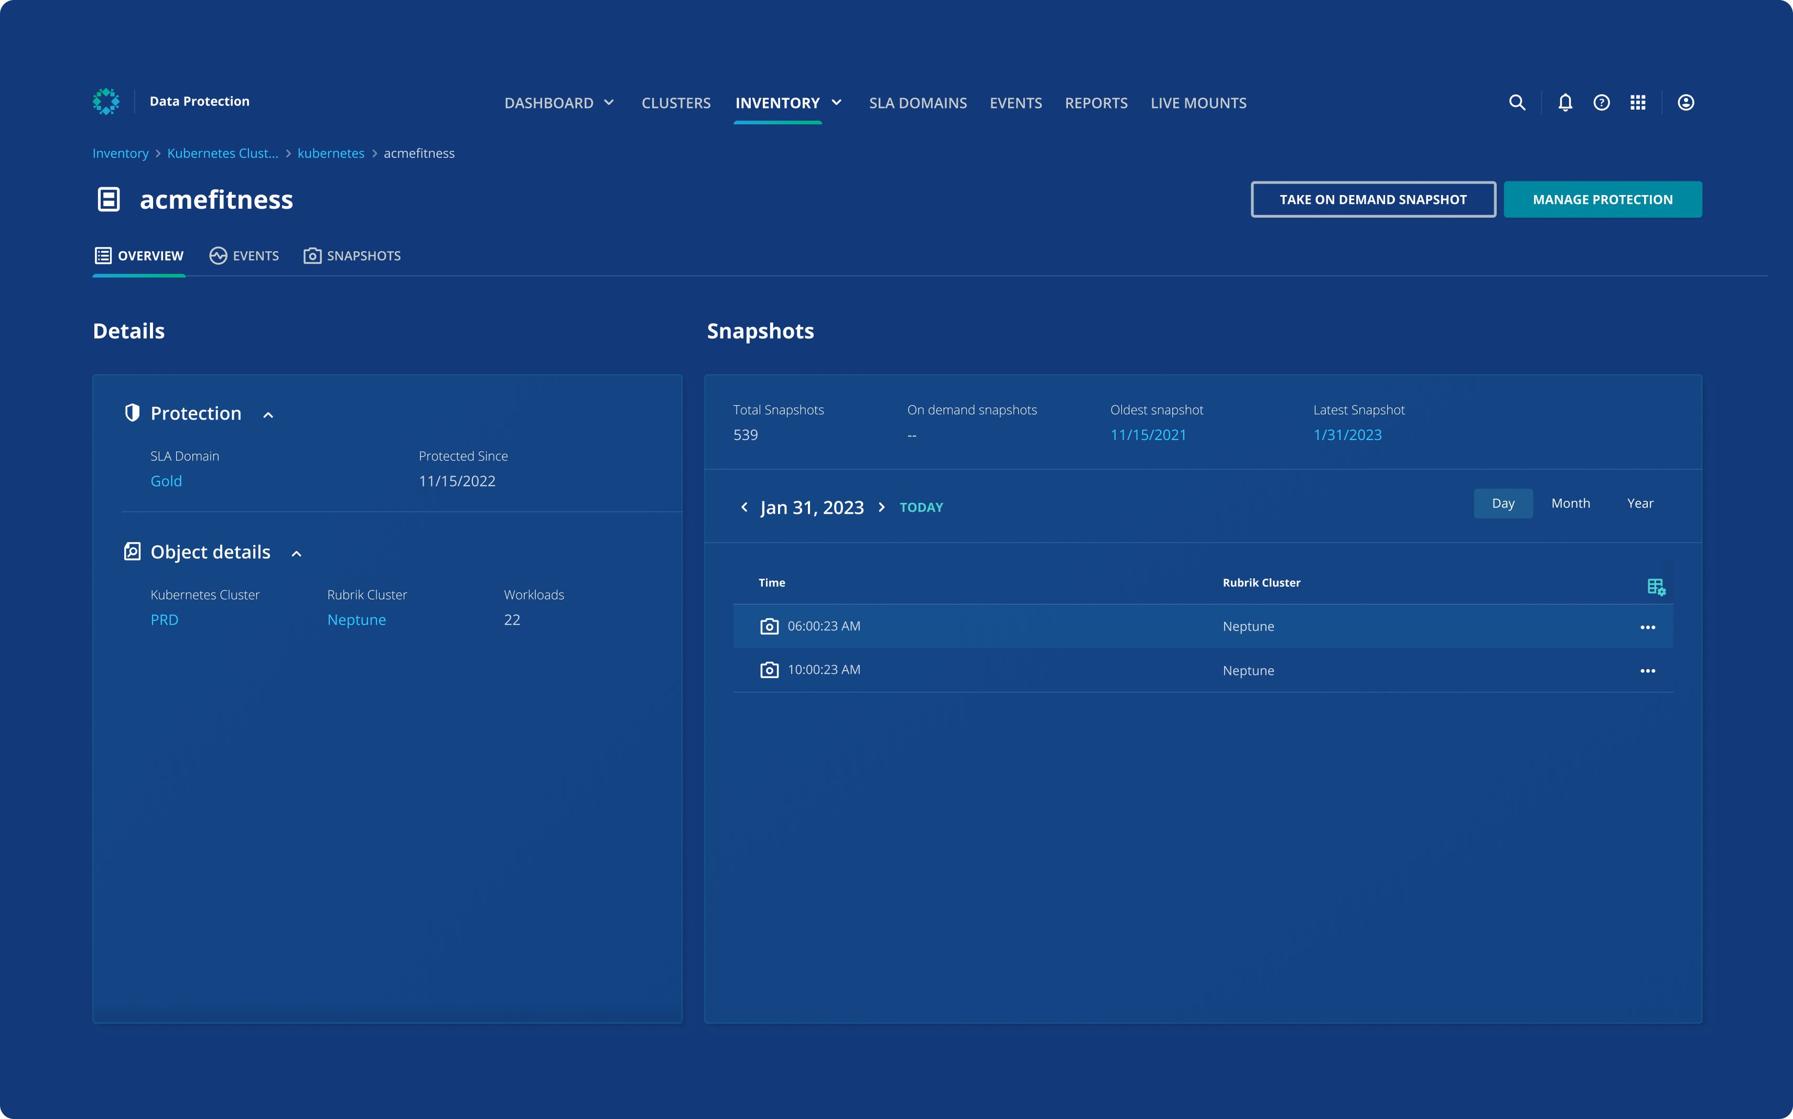This screenshot has width=1793, height=1119.
Task: Open the Events nav item in header
Action: click(x=1016, y=103)
